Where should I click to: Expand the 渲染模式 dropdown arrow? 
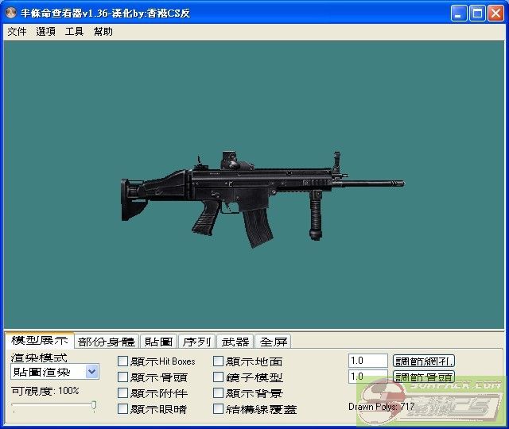92,372
